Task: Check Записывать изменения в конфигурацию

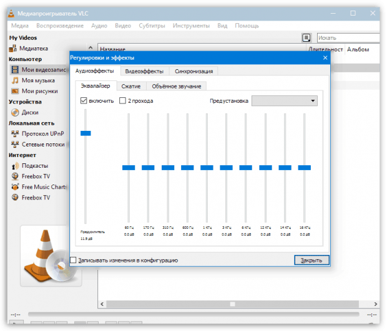Action: (x=73, y=260)
